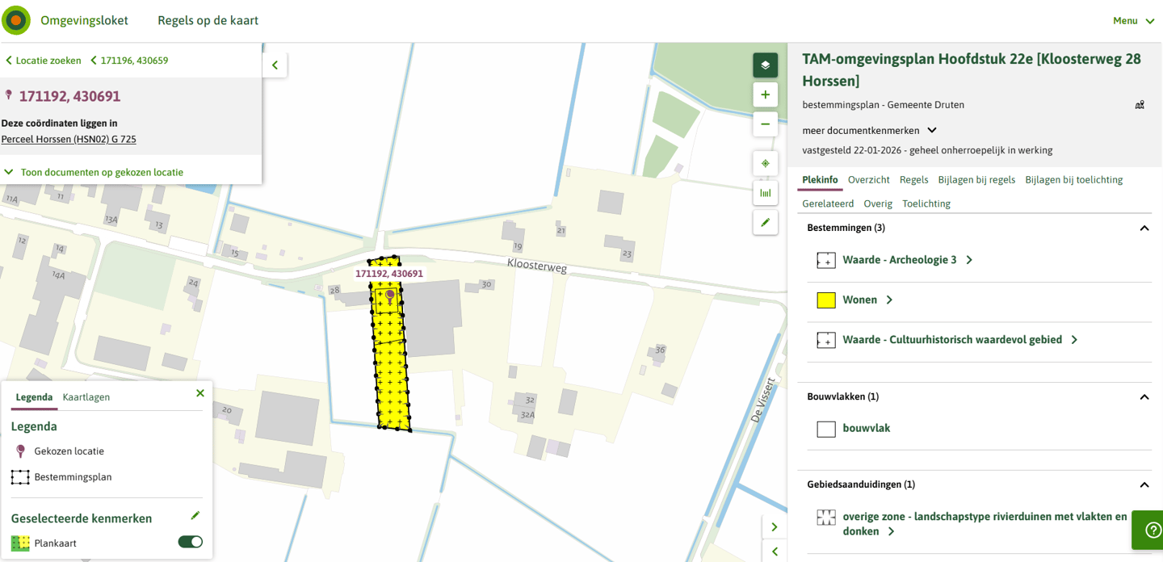Screen dimensions: 1163x562
Task: Switch to the Regels tab
Action: click(x=913, y=179)
